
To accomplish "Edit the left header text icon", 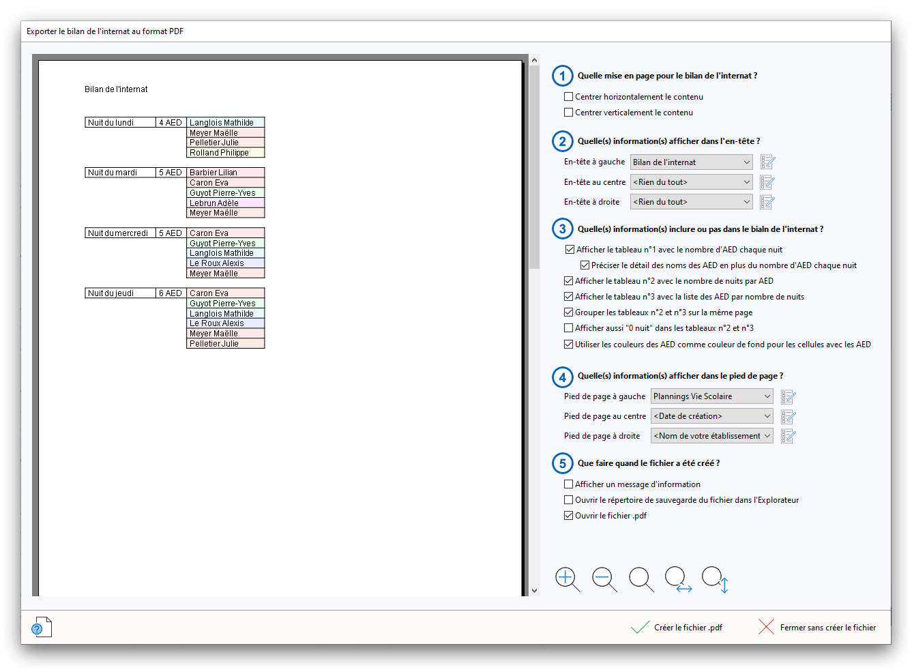I will point(767,162).
